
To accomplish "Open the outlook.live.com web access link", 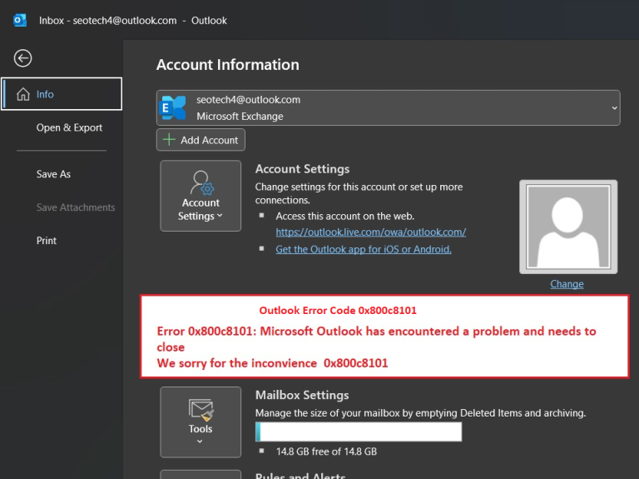I will [x=371, y=232].
